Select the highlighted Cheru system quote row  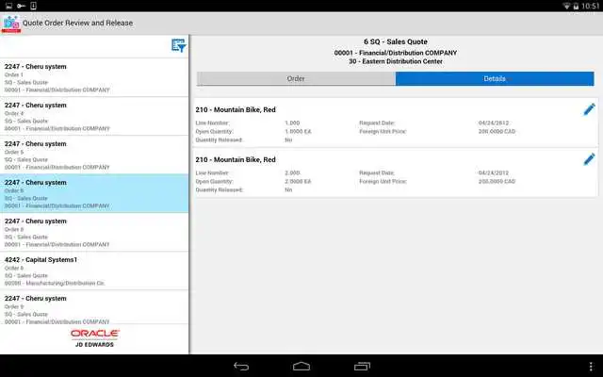point(94,193)
